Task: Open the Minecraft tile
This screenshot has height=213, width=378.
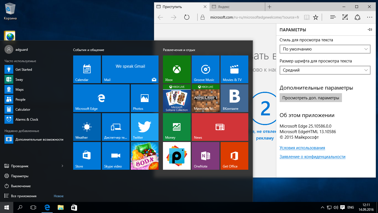Action: pos(206,98)
